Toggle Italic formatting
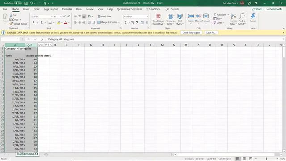Viewport: 286px width, 161px height. 38,22
